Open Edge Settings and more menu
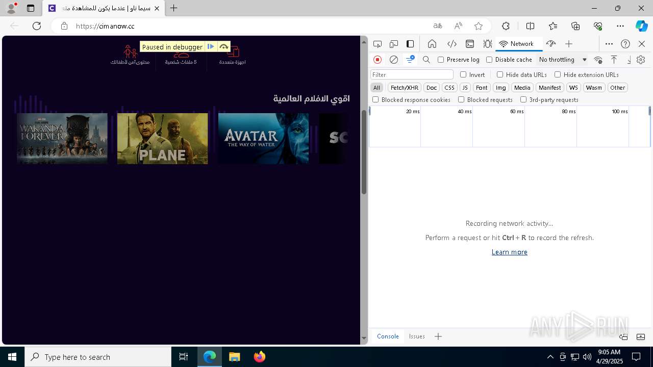The width and height of the screenshot is (653, 367). coord(620,26)
